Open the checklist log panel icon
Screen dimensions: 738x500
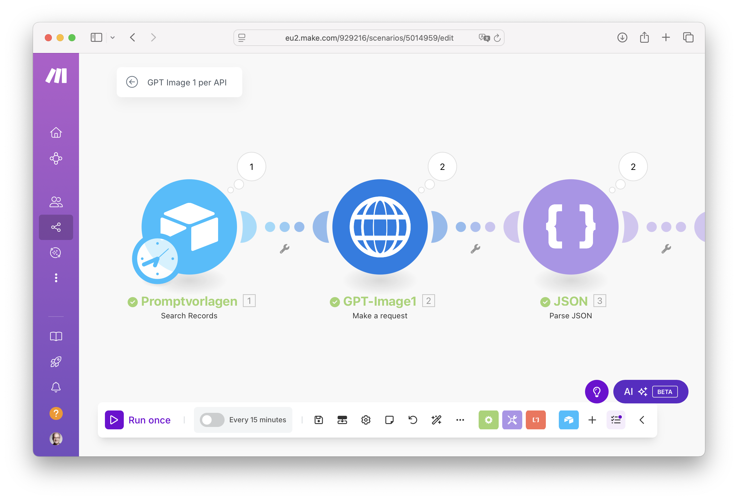pyautogui.click(x=616, y=420)
